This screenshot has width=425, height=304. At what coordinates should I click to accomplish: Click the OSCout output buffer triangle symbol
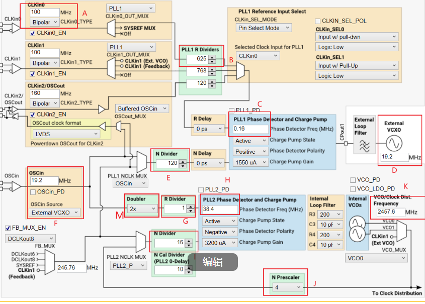tap(102, 126)
